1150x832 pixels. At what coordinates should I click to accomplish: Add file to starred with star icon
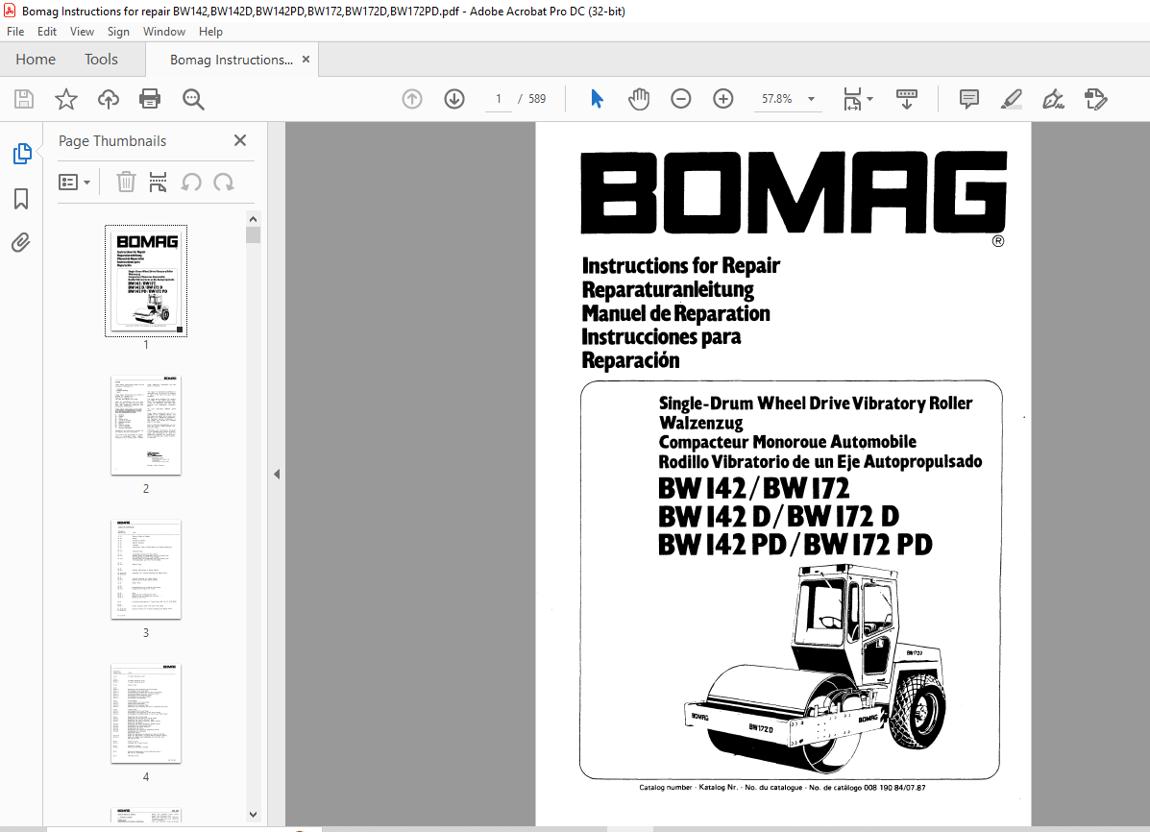tap(66, 99)
